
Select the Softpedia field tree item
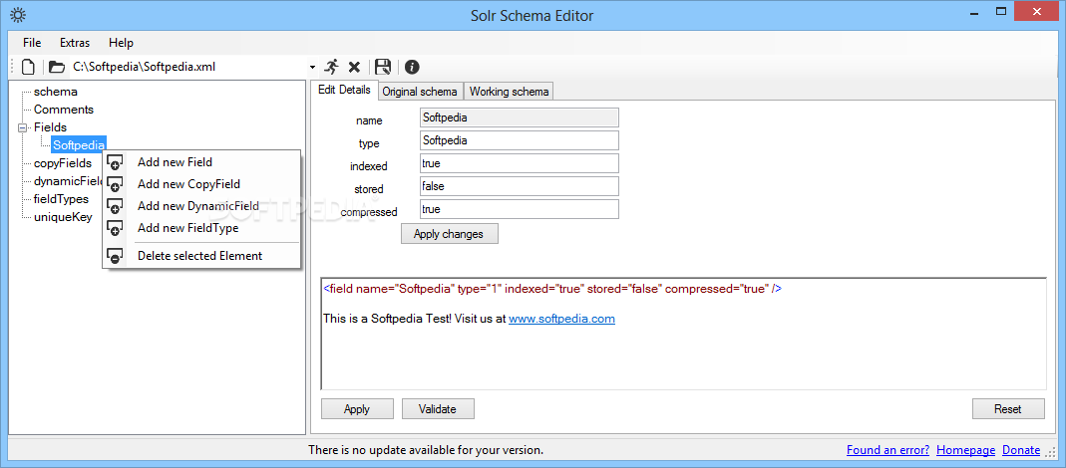[x=79, y=144]
